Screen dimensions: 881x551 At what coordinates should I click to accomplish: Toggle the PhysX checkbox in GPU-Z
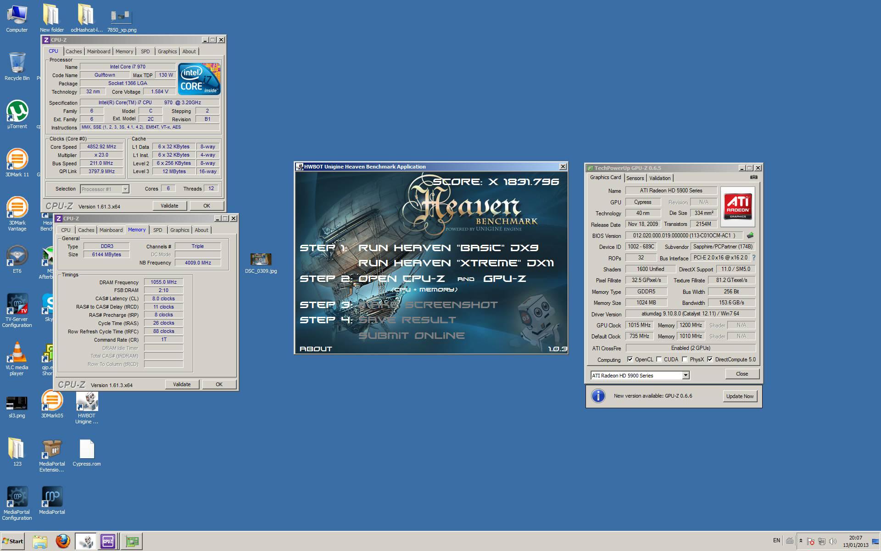[x=685, y=360]
